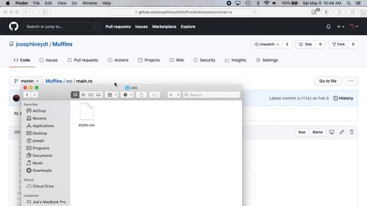Open GitHub notifications bell

pos(329,27)
